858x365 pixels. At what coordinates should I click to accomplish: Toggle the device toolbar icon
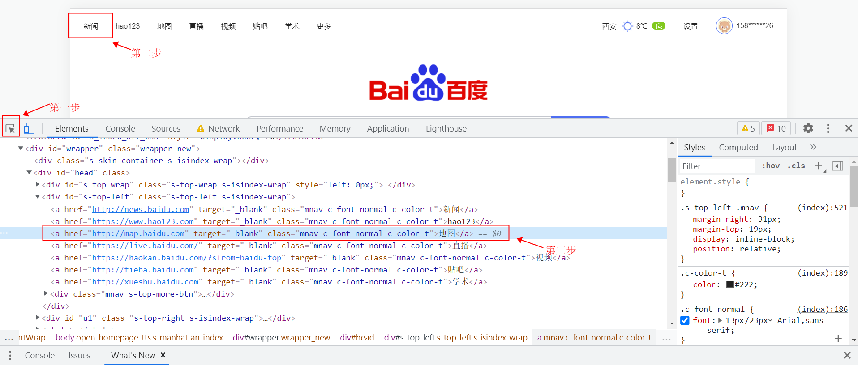29,128
